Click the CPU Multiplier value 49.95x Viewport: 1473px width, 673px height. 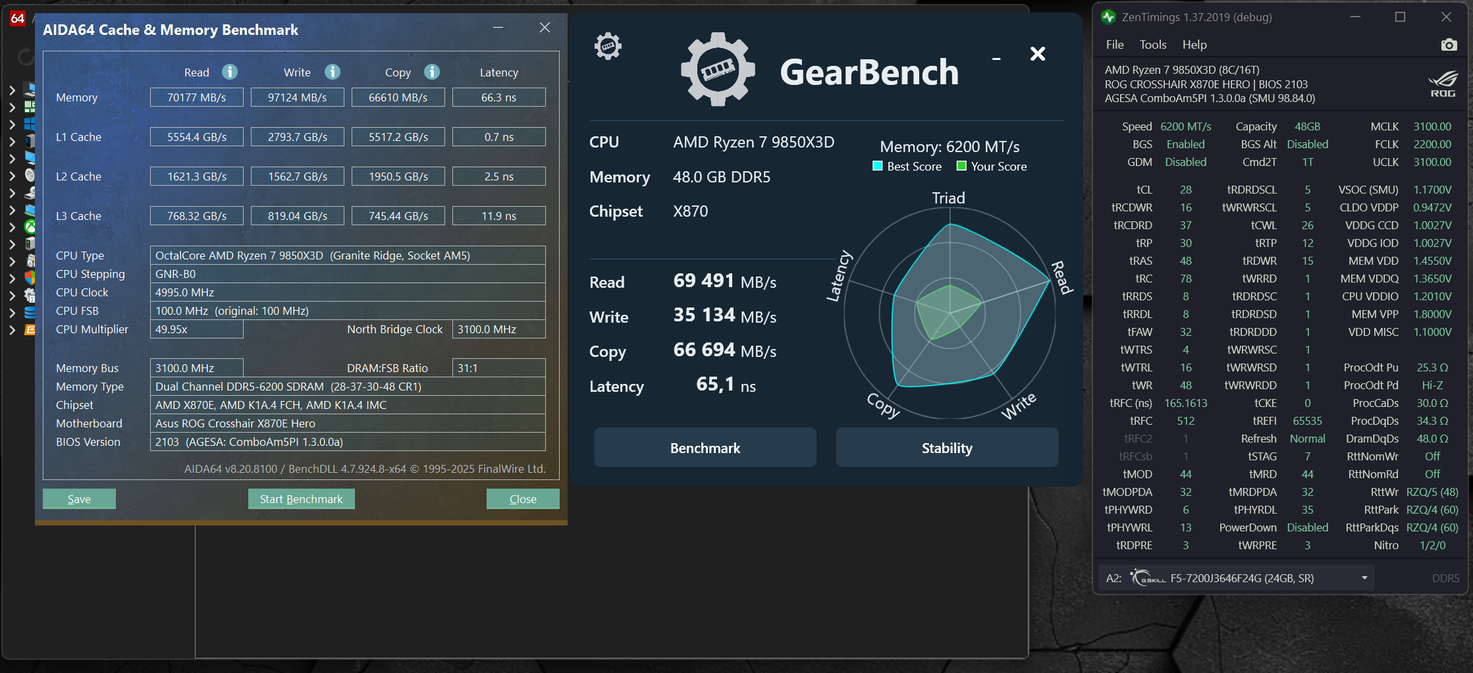pyautogui.click(x=197, y=329)
